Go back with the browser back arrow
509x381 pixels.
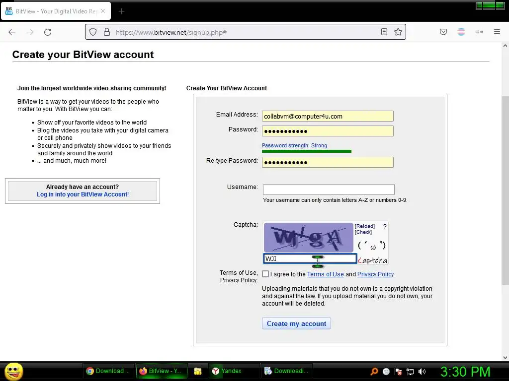tap(12, 32)
